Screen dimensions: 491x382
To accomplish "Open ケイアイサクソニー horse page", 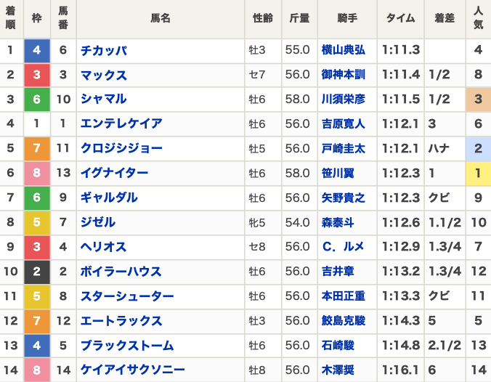I will click(133, 370).
